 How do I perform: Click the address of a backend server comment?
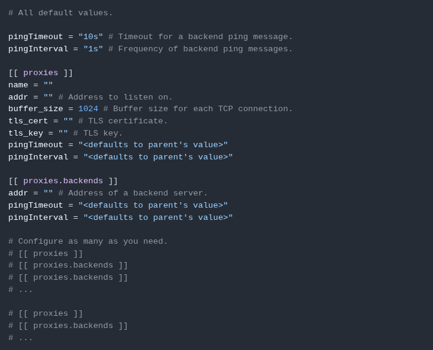tap(133, 193)
